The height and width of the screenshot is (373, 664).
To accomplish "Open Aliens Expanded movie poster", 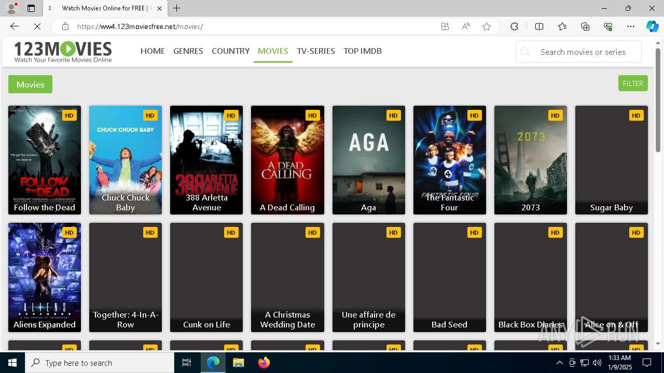I will tap(45, 277).
